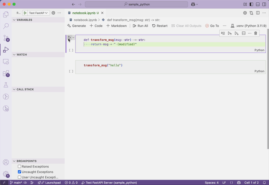Open launch.json with the debug gear icon
The height and width of the screenshot is (185, 269).
(53, 13)
